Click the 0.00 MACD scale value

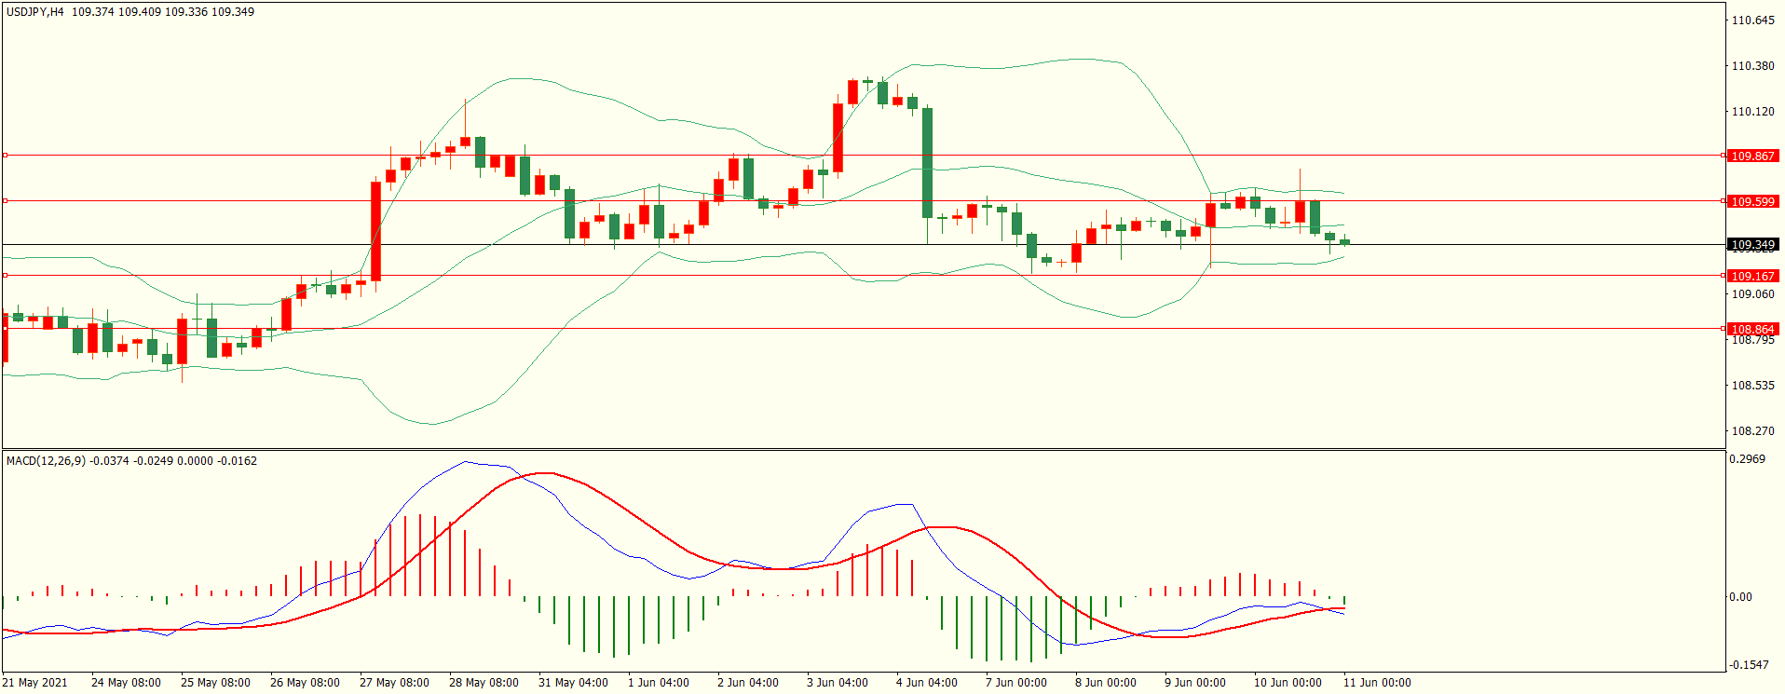1740,597
